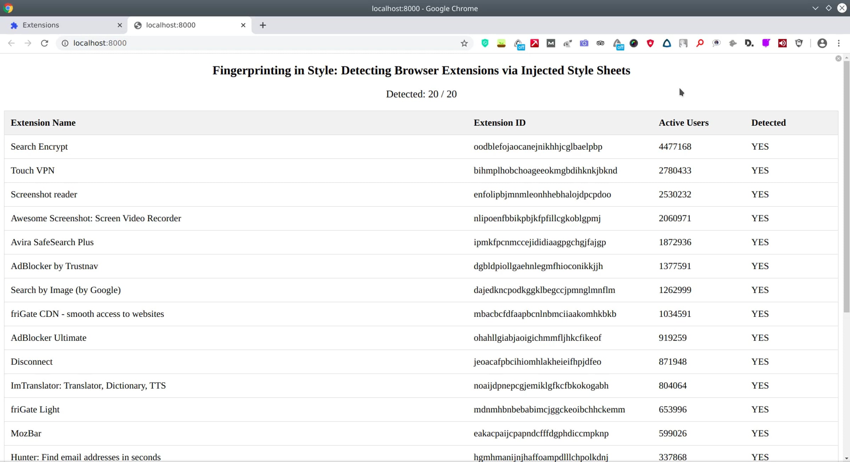Click the 'MozBar' extension name cell
850x462 pixels.
tap(26, 433)
